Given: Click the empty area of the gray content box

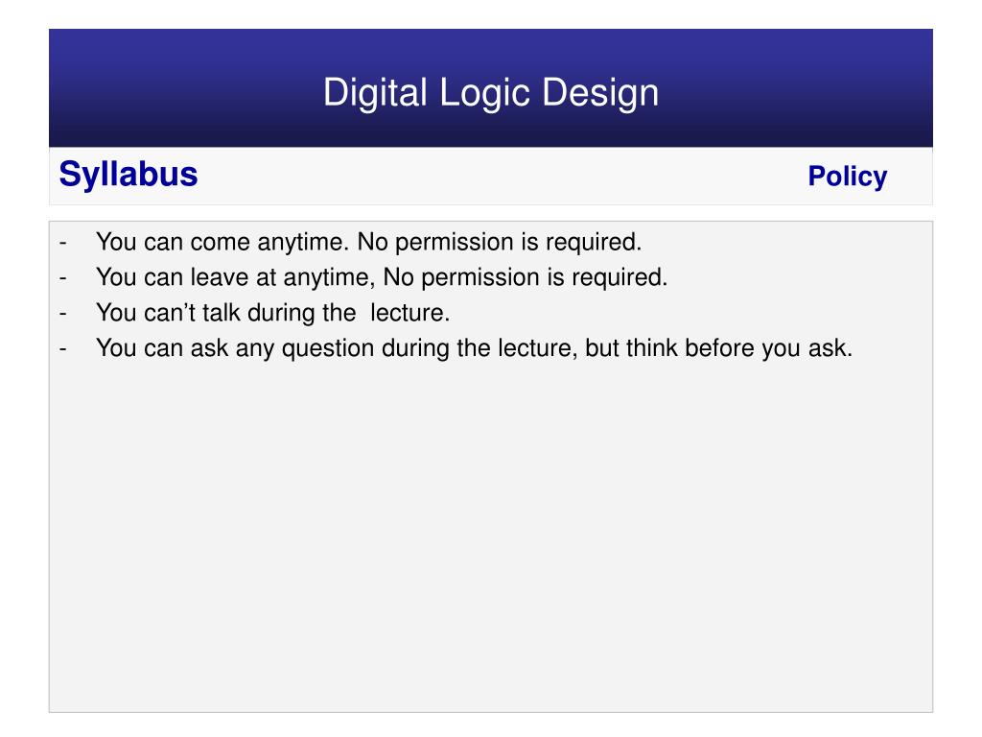Looking at the screenshot, I should pos(491,539).
